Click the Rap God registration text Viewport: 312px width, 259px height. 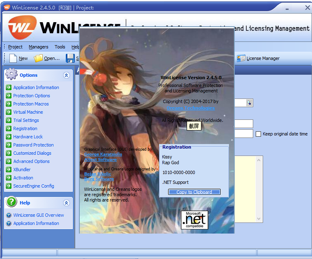tap(171, 163)
